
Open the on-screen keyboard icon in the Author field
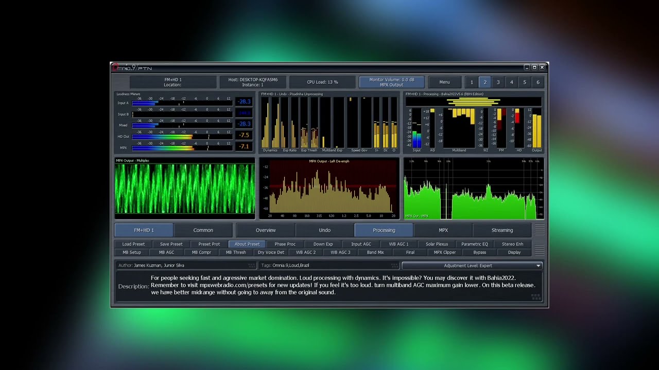click(251, 266)
